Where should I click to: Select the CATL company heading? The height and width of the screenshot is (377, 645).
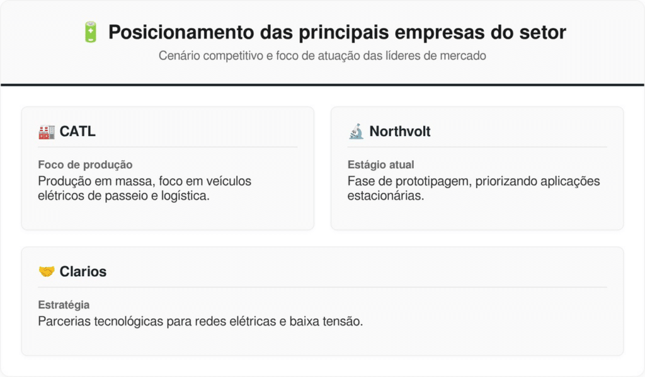click(x=77, y=132)
